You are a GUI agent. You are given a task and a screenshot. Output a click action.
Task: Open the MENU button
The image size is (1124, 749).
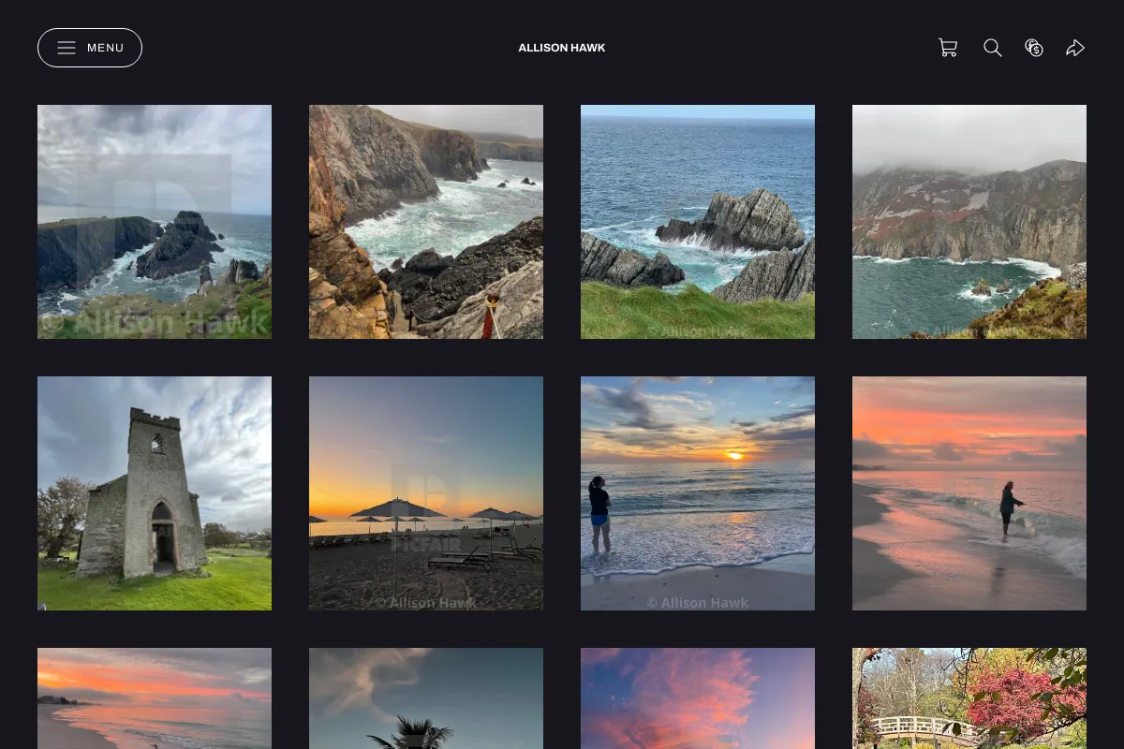coord(90,48)
